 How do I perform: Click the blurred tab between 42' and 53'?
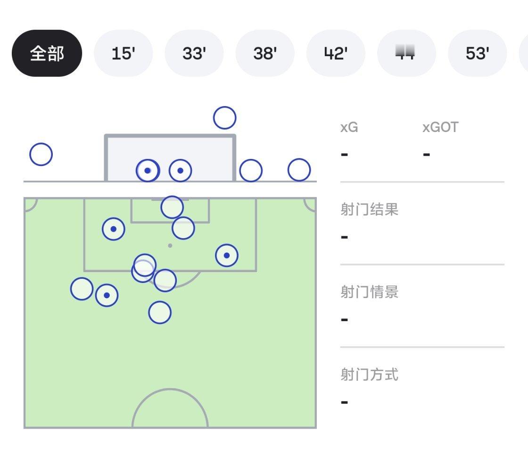[x=406, y=53]
